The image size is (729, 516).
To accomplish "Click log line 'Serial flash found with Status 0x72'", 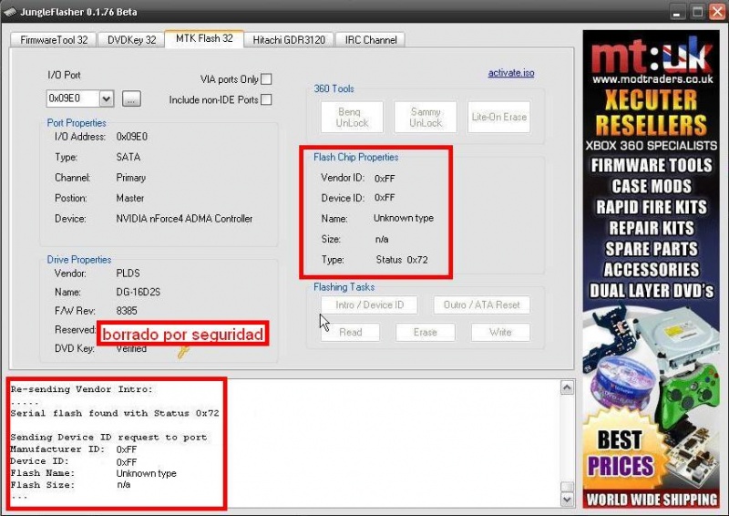I will point(115,413).
